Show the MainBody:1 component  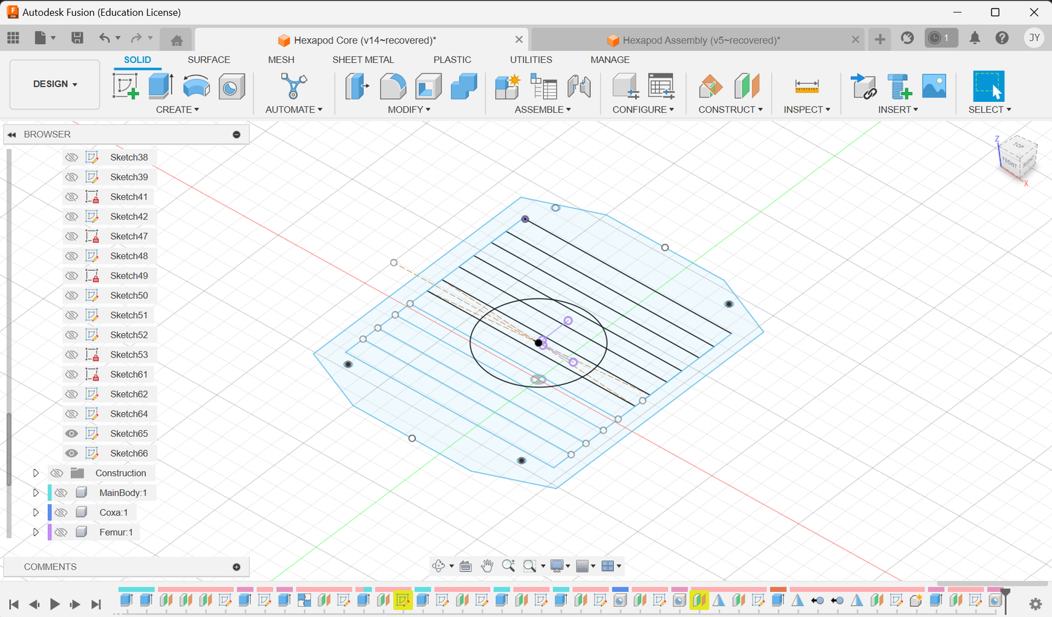click(61, 493)
